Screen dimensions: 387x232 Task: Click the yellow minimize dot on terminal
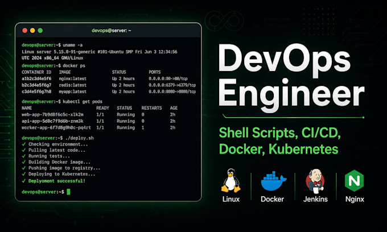pyautogui.click(x=32, y=30)
